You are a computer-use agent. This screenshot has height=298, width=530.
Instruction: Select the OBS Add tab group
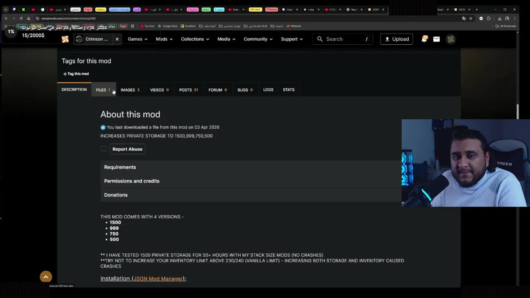tap(255, 10)
